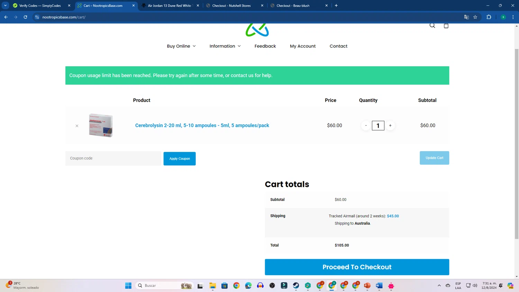Remove Cerebrolysin item with the x icon
519x292 pixels.
click(77, 126)
